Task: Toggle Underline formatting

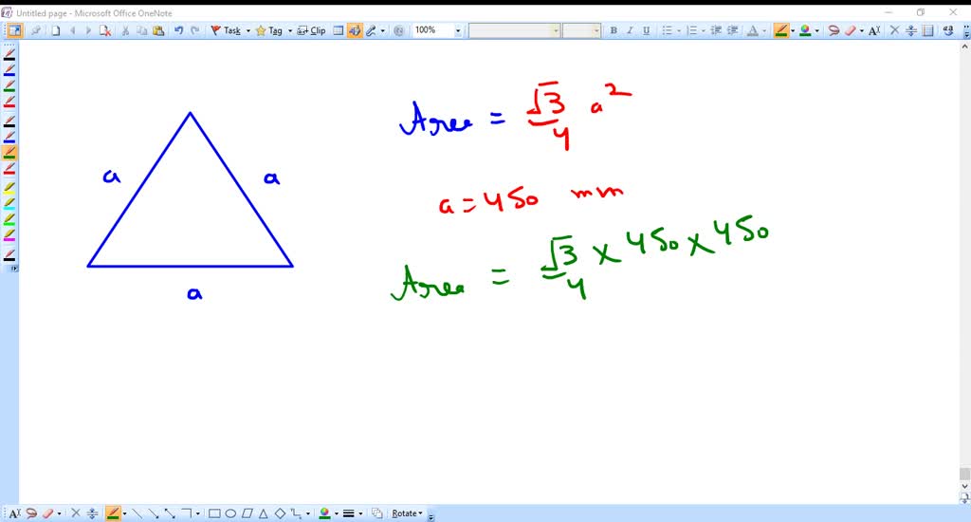Action: 647,30
